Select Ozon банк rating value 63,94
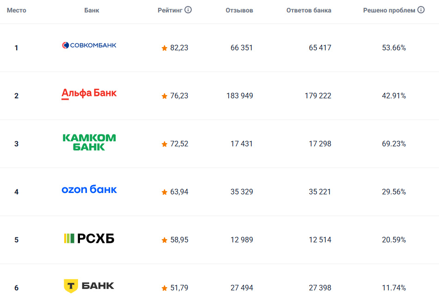This screenshot has height=307, width=439. click(x=179, y=192)
